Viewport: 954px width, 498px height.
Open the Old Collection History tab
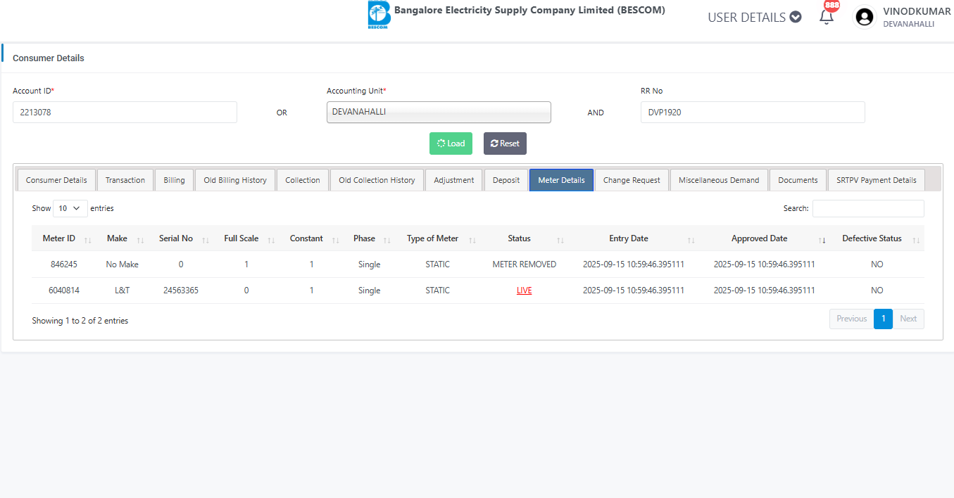click(377, 180)
